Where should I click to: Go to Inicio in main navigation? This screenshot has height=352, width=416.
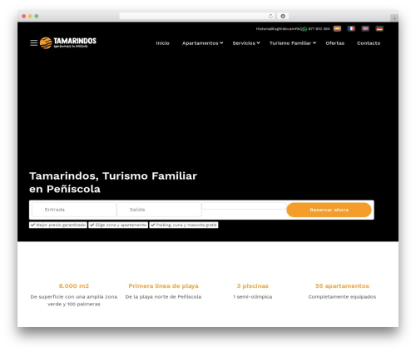click(162, 43)
